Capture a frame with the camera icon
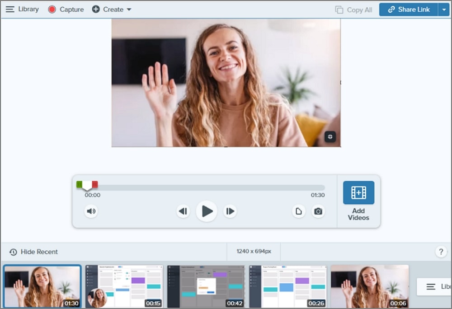452x309 pixels. (318, 211)
